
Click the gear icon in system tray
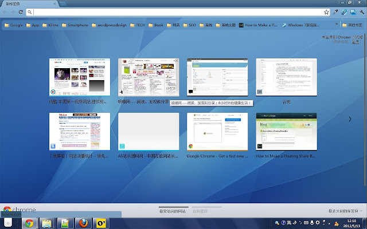click(x=318, y=223)
